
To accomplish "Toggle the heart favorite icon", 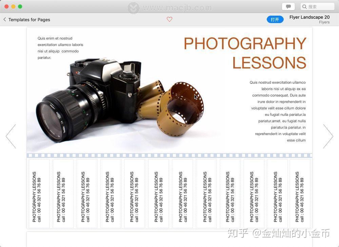I will pos(169,19).
